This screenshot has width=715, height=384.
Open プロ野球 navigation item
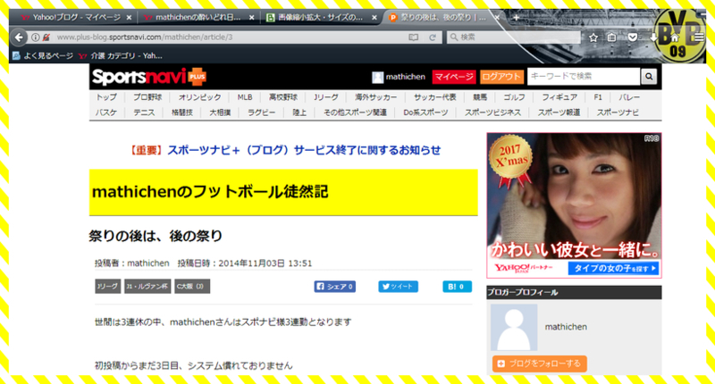[147, 97]
